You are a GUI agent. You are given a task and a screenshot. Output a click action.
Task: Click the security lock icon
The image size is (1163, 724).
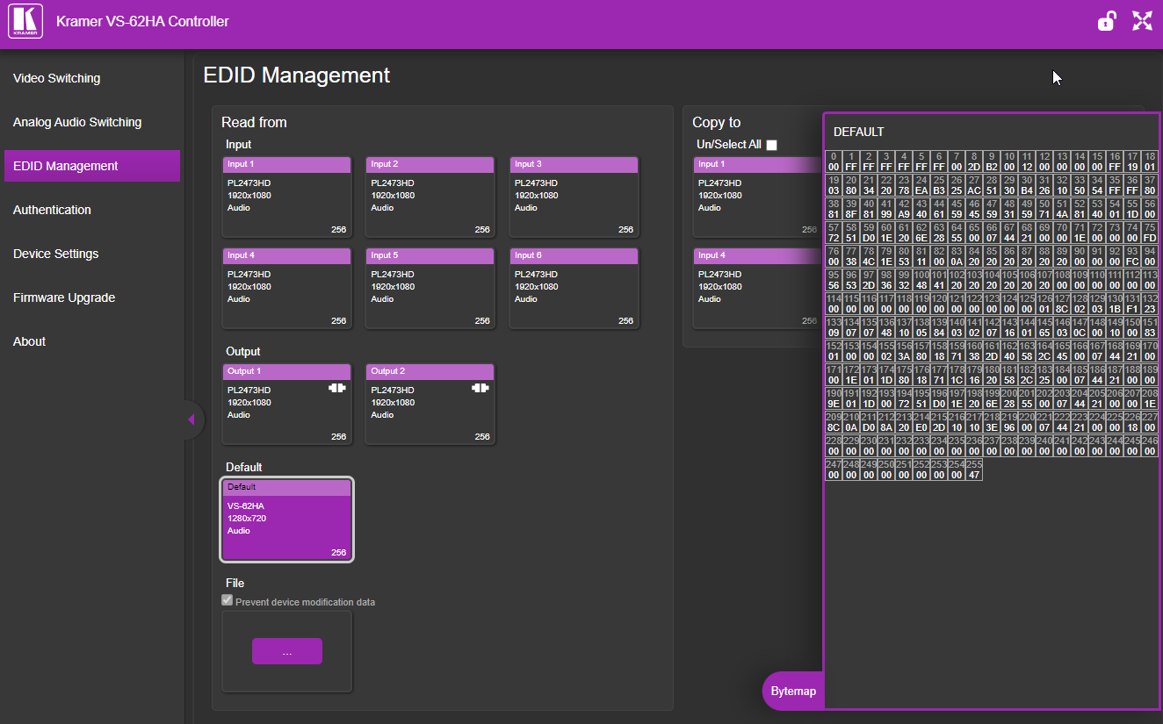tap(1107, 21)
